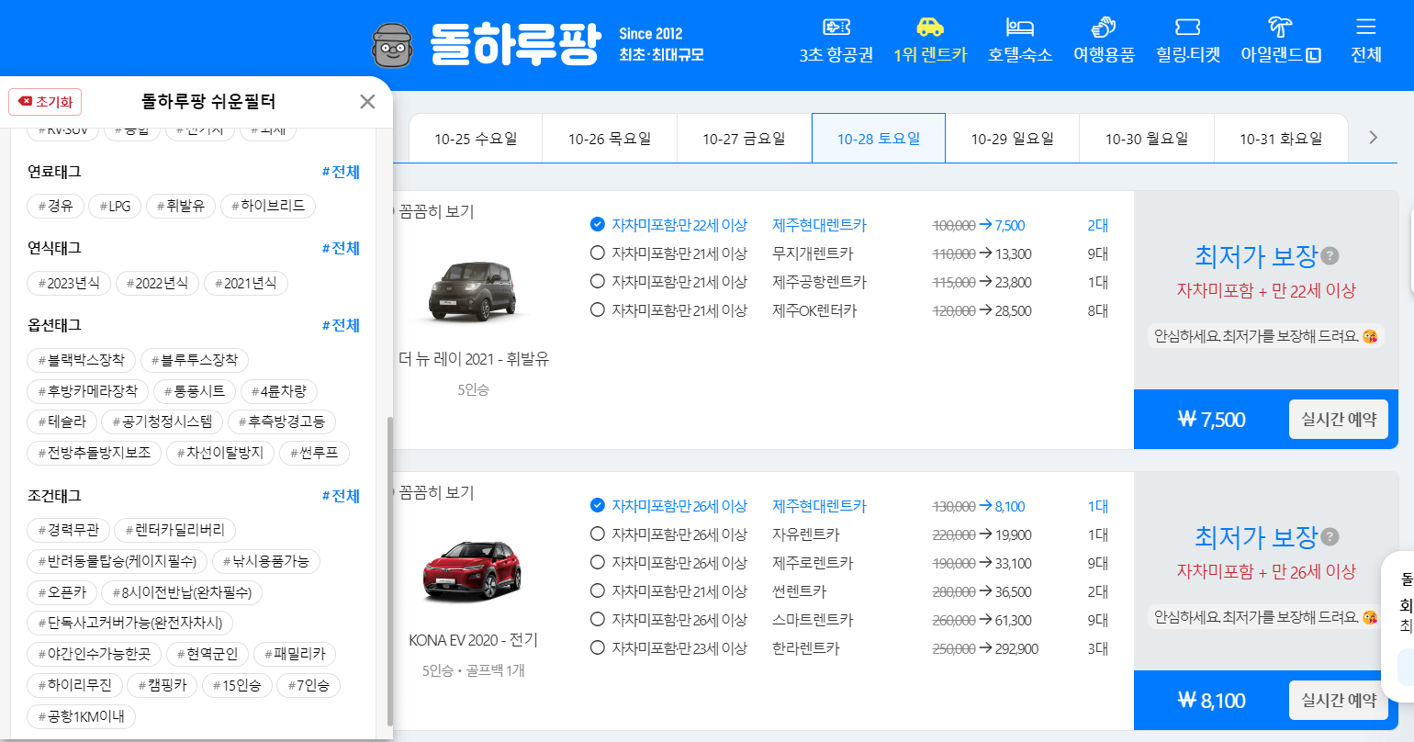This screenshot has width=1414, height=742.
Task: Filter by the #2021년식 year tag
Action: pos(246,283)
